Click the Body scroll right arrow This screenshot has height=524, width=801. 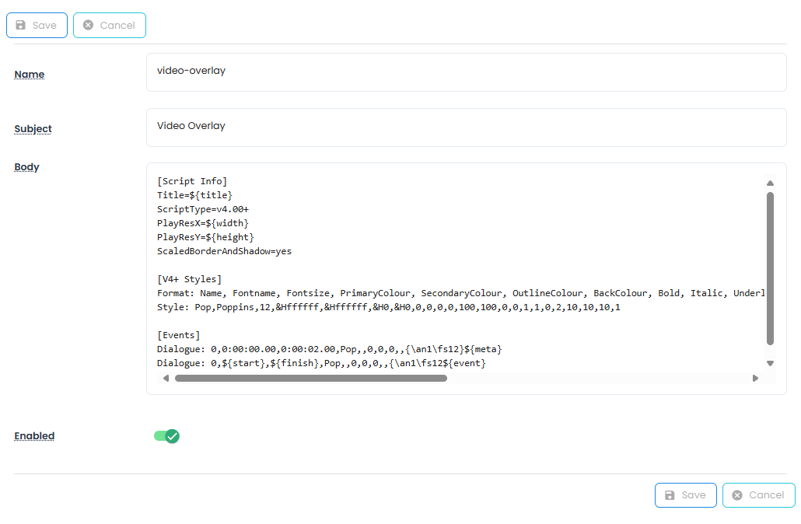[x=755, y=379]
